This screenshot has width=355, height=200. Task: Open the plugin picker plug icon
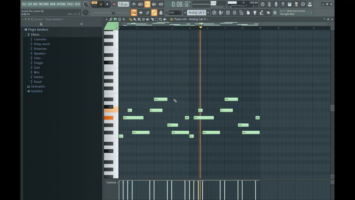pos(255,12)
